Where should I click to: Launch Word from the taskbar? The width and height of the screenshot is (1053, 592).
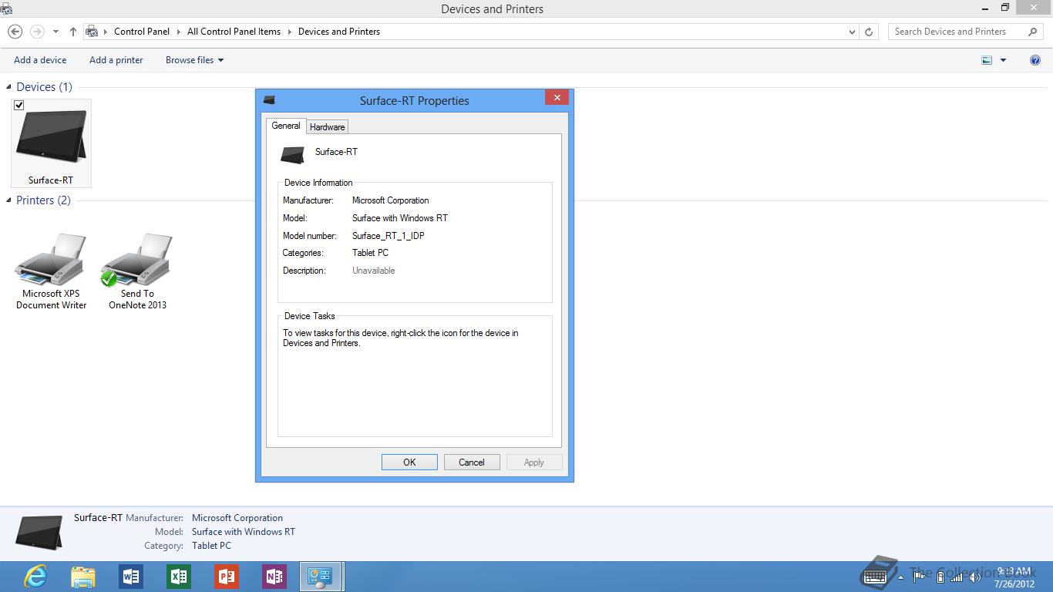point(131,577)
